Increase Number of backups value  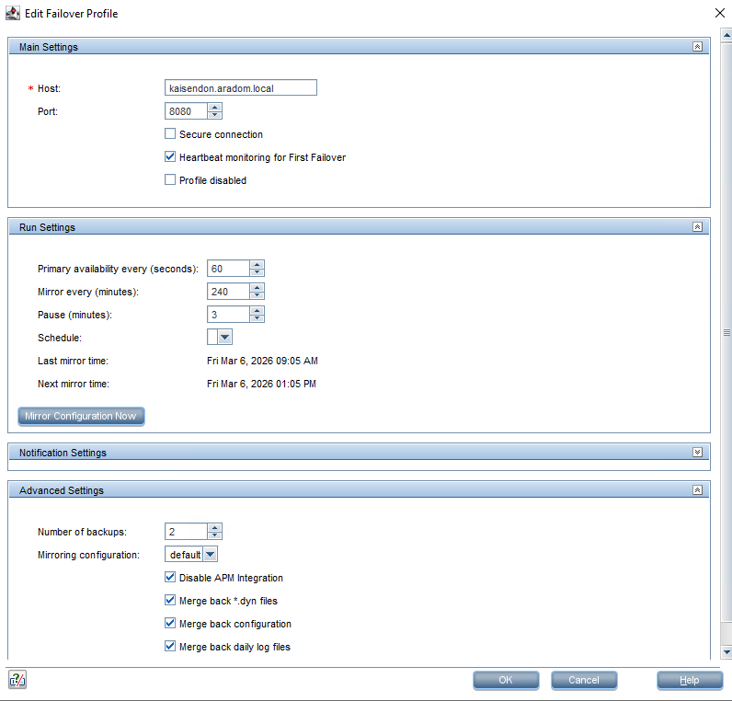point(215,528)
